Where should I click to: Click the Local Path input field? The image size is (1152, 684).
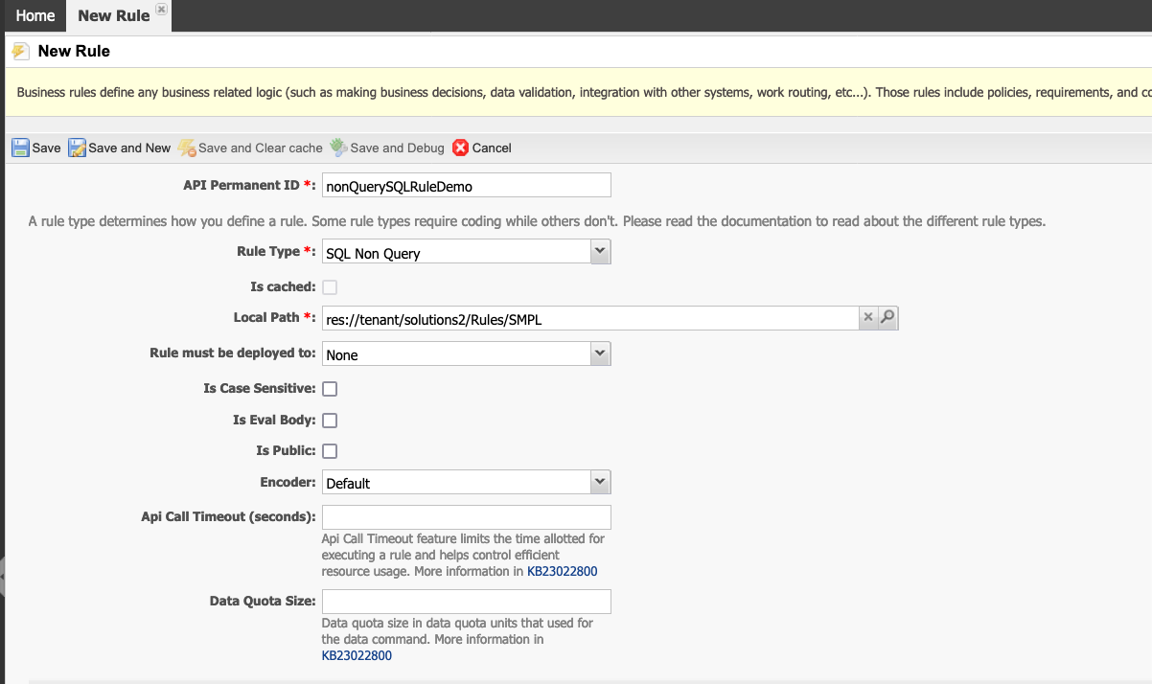(x=589, y=318)
